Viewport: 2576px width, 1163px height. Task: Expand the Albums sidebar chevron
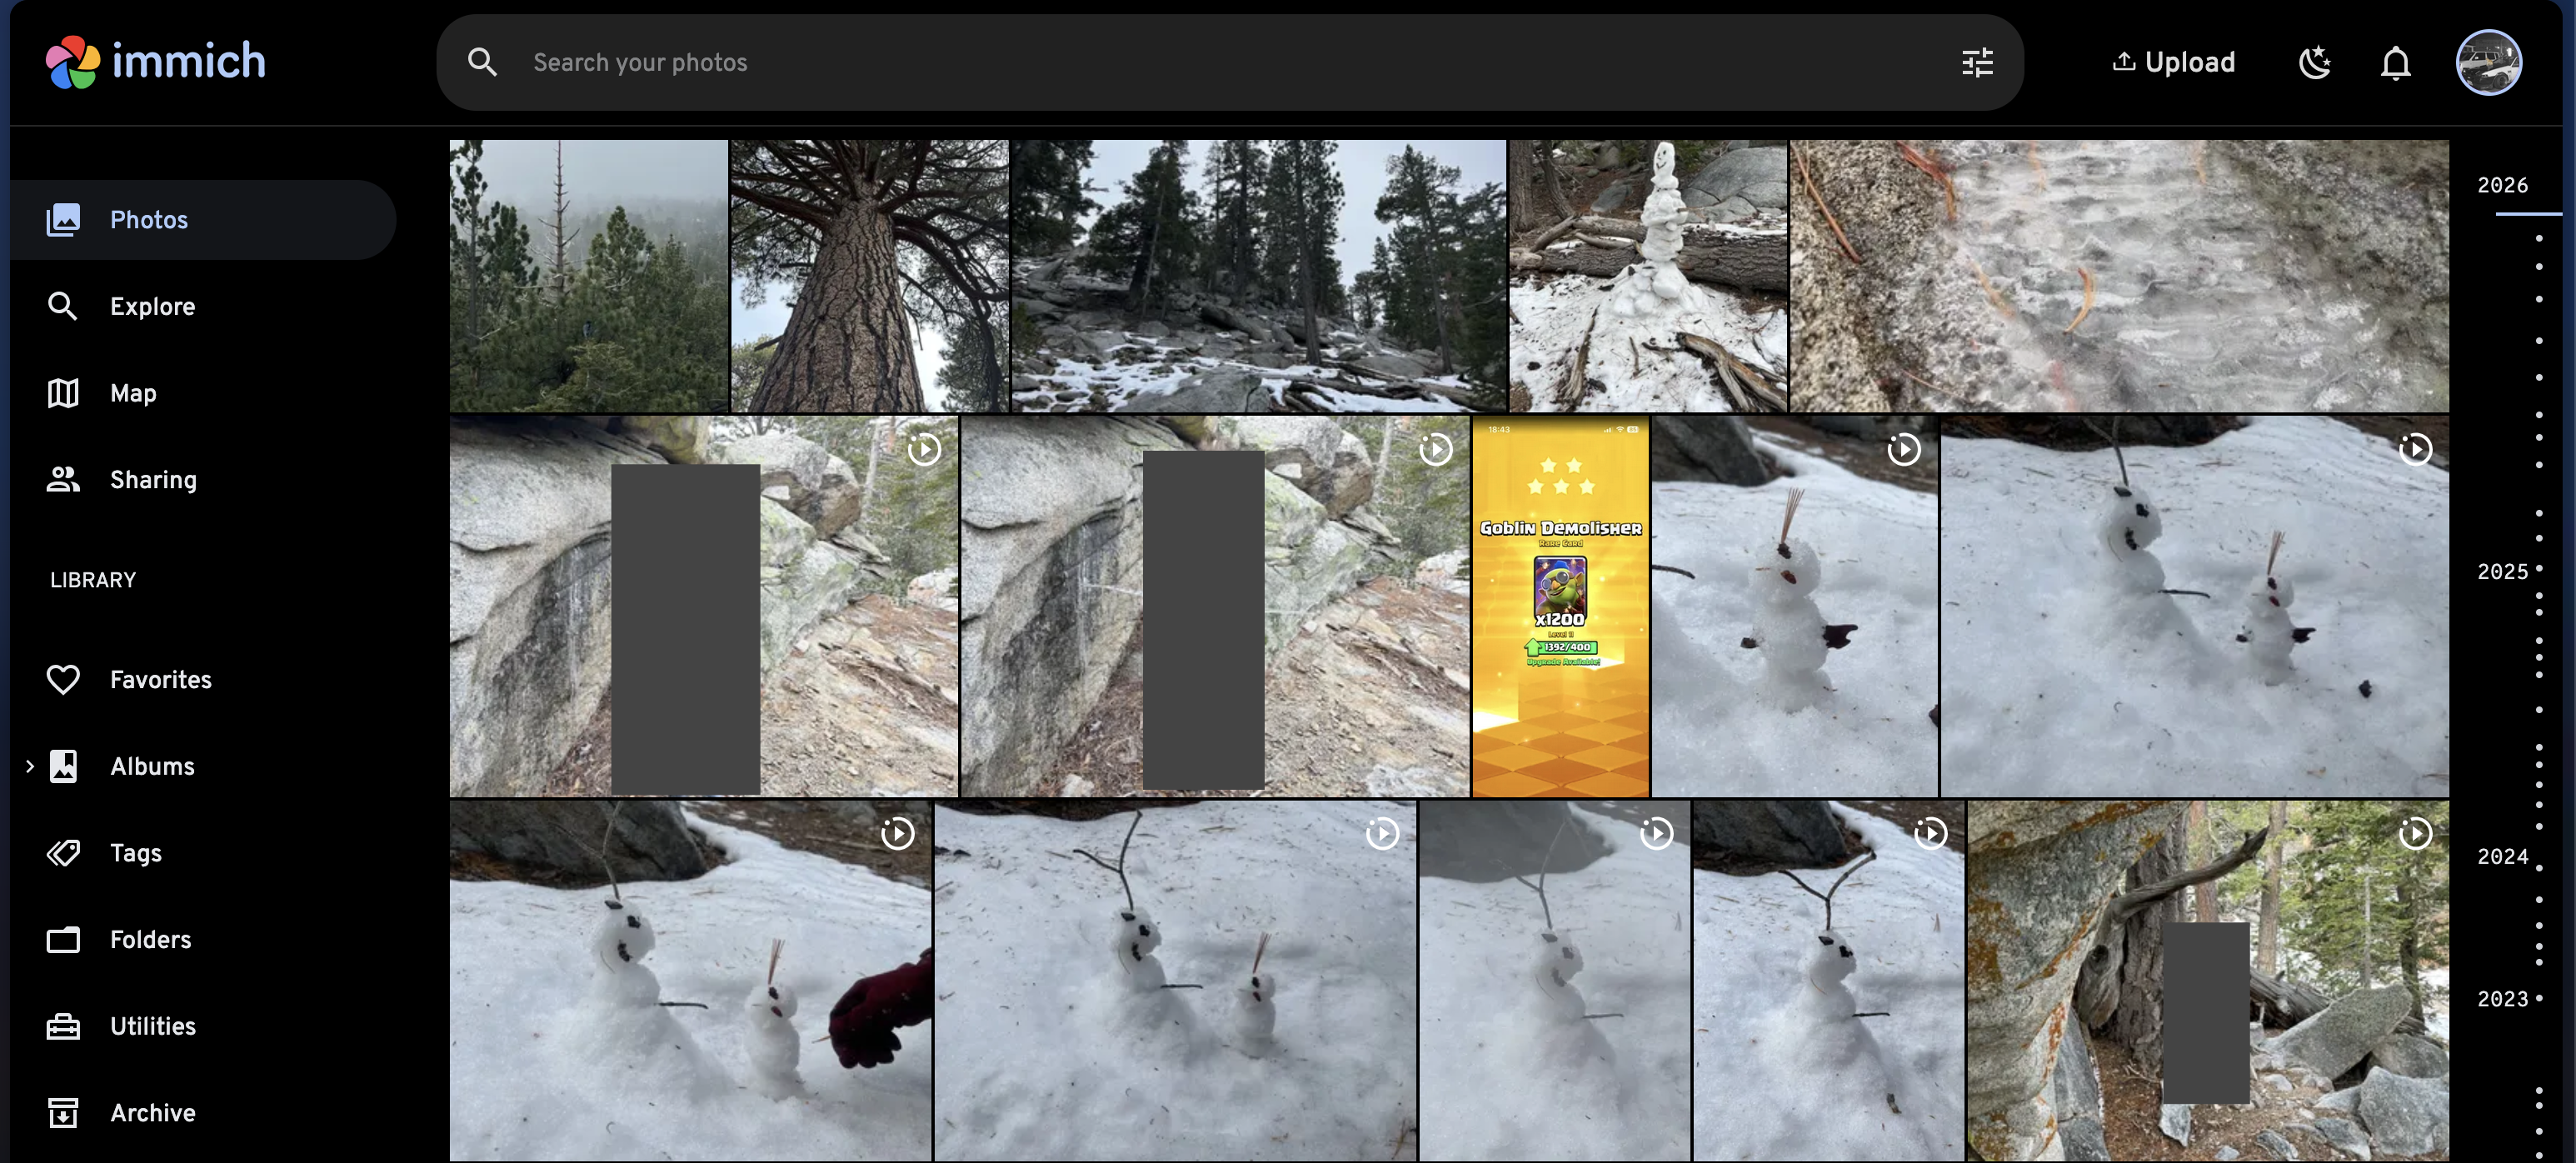tap(30, 766)
